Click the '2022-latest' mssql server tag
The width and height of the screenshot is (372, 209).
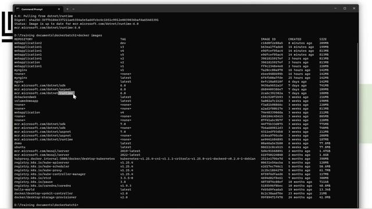(x=130, y=155)
